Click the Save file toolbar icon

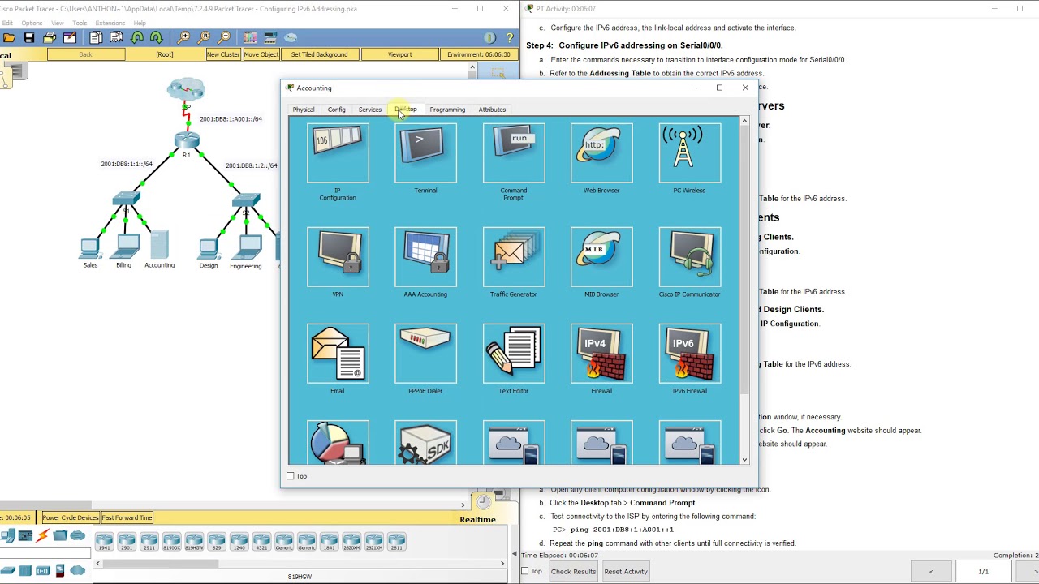29,37
